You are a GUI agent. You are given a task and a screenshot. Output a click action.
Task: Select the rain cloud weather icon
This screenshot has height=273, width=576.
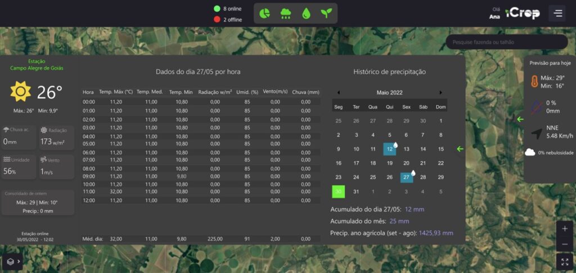pos(286,13)
